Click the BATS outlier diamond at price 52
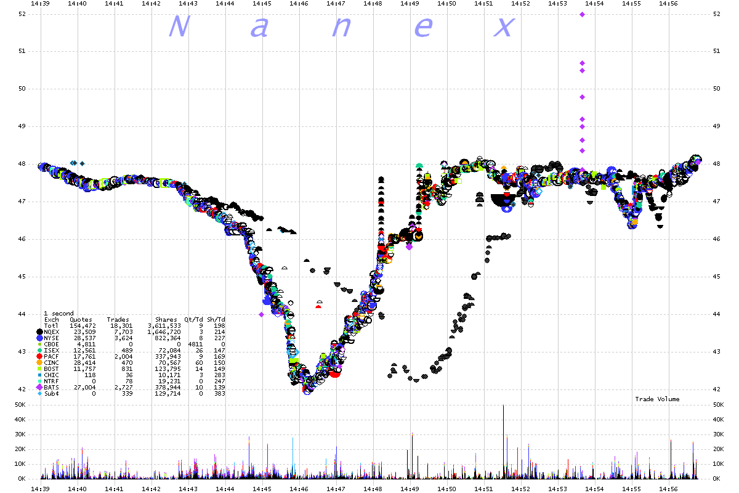The height and width of the screenshot is (493, 739). [x=582, y=14]
